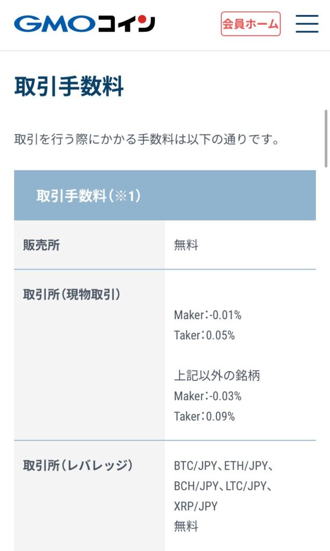
Task: Click the 無料 text under XRP/JPY
Action: pyautogui.click(x=186, y=526)
